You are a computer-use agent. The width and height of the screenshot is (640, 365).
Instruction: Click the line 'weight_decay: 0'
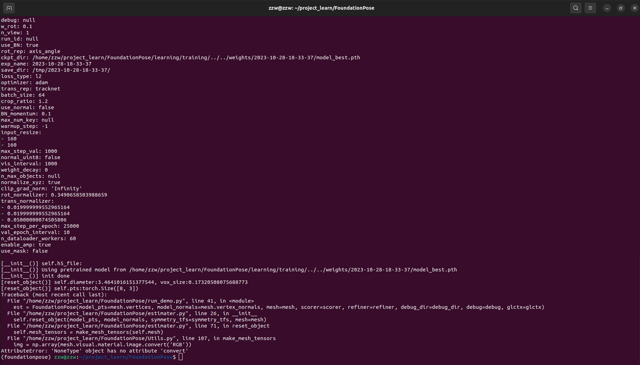[x=24, y=170]
